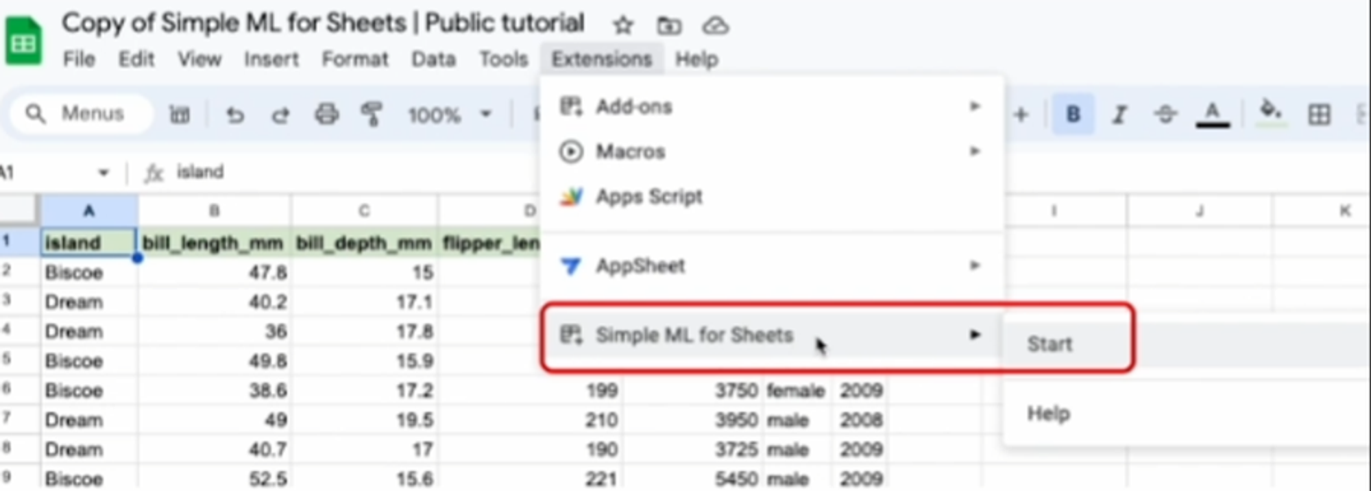
Task: Select cell with value 3750
Action: (692, 390)
